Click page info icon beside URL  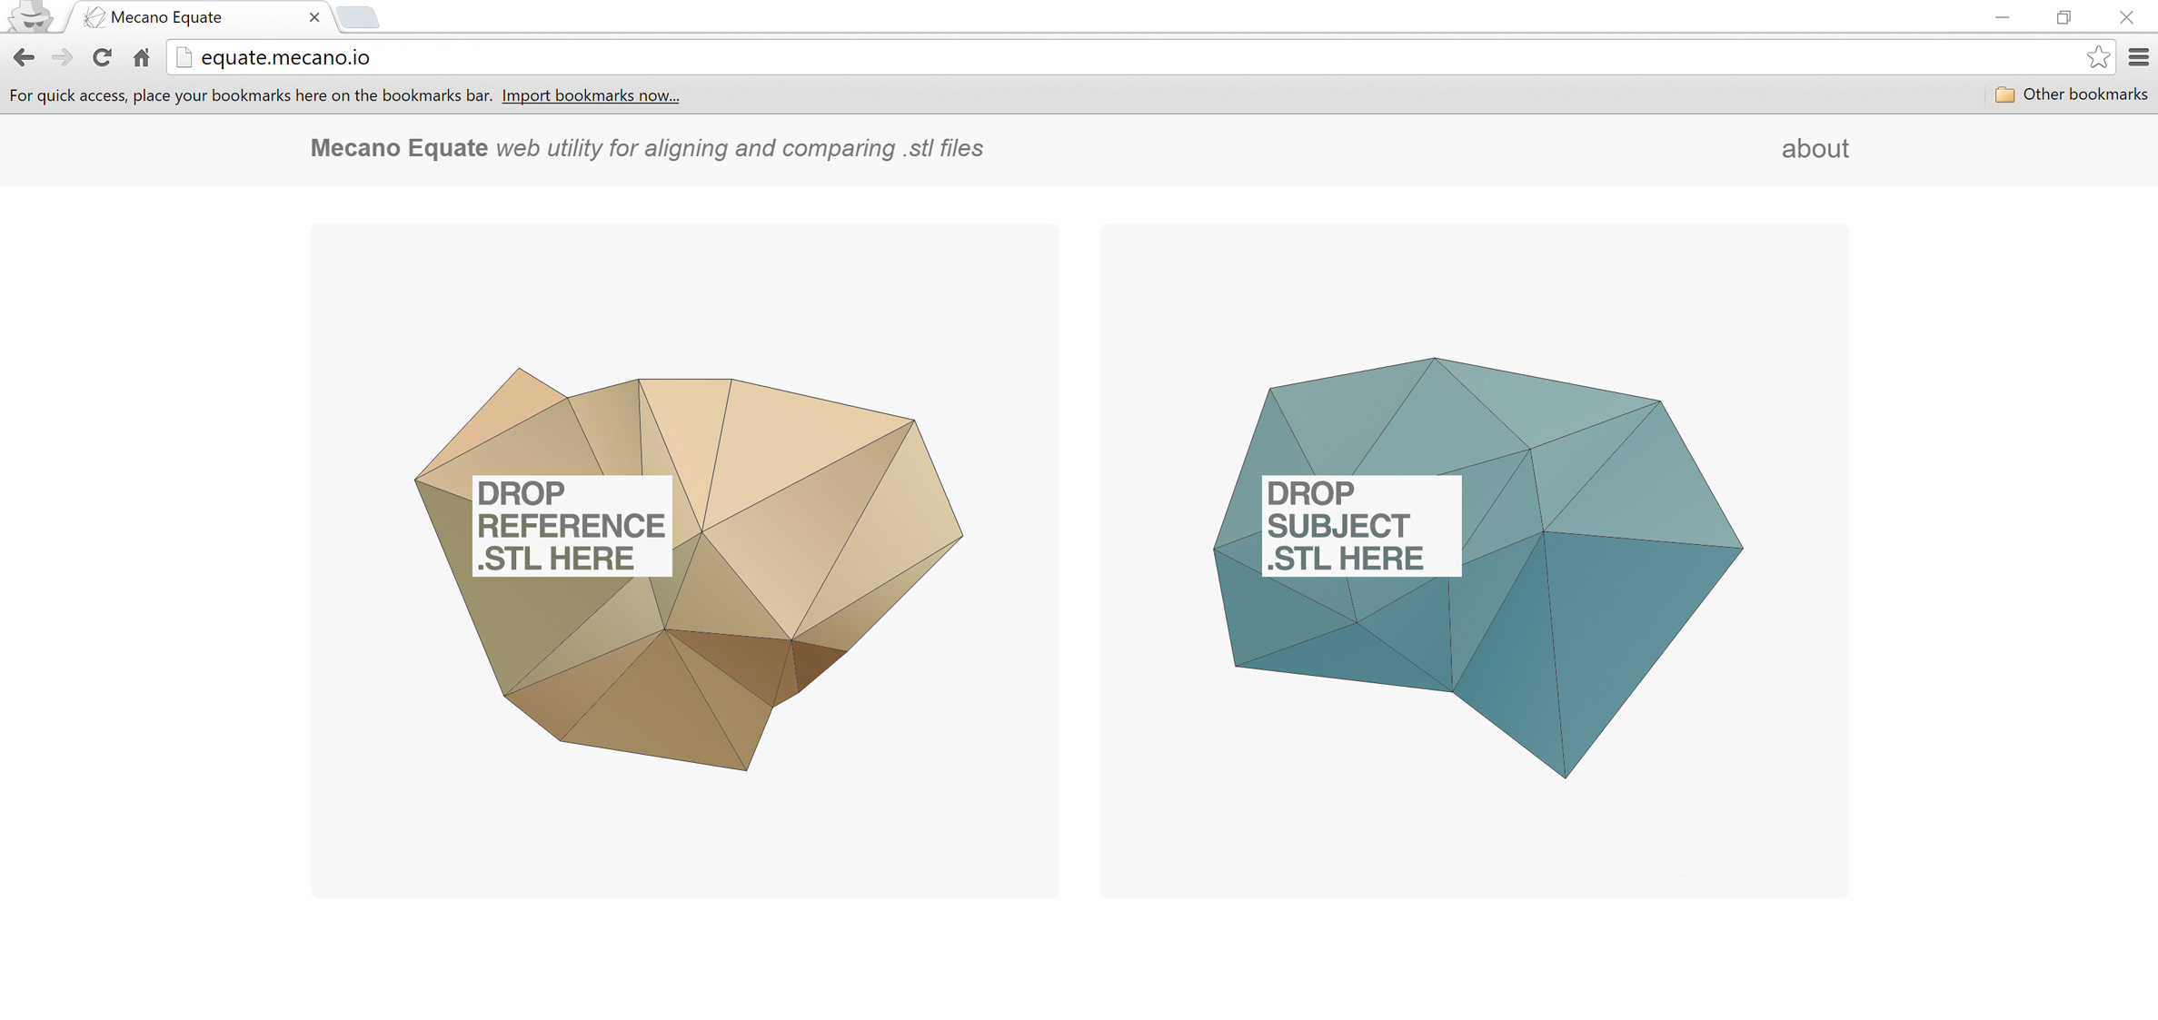tap(184, 57)
